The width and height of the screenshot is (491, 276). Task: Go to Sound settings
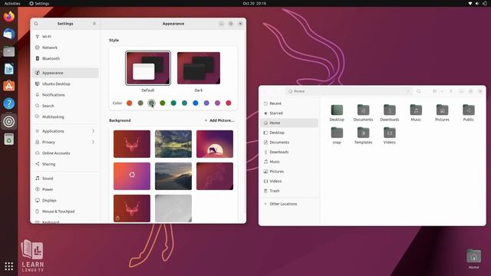tap(65, 179)
